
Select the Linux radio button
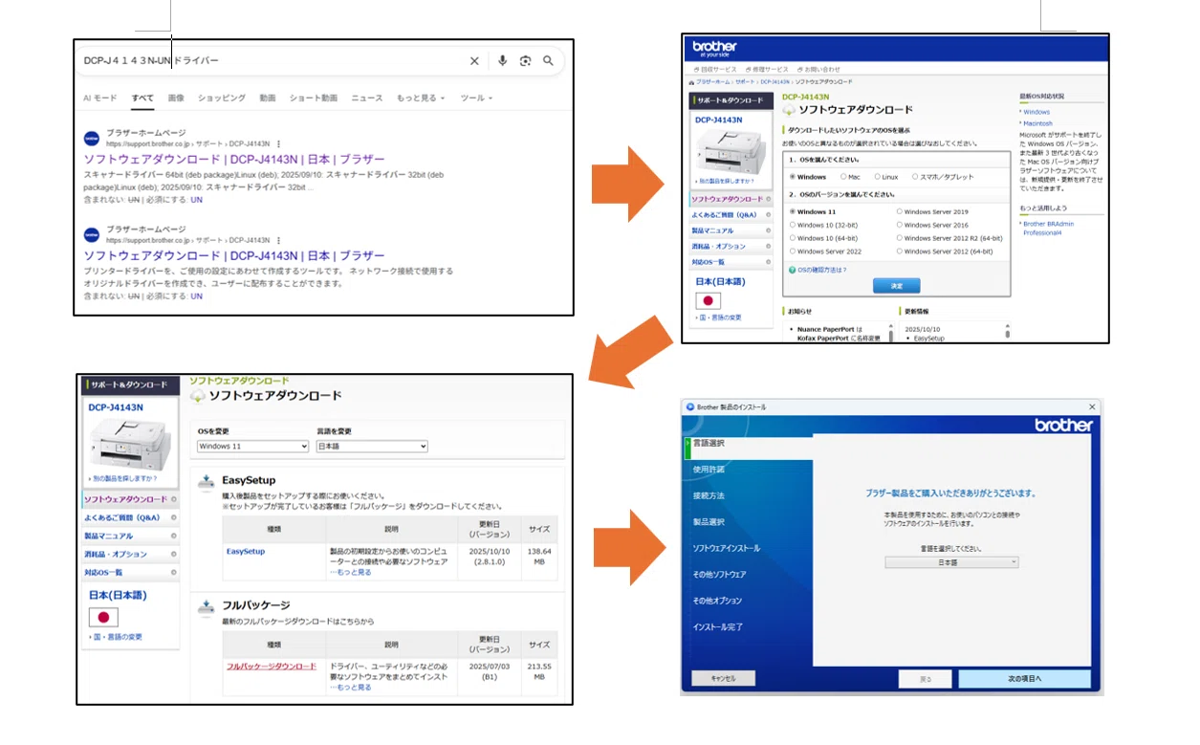click(x=878, y=177)
